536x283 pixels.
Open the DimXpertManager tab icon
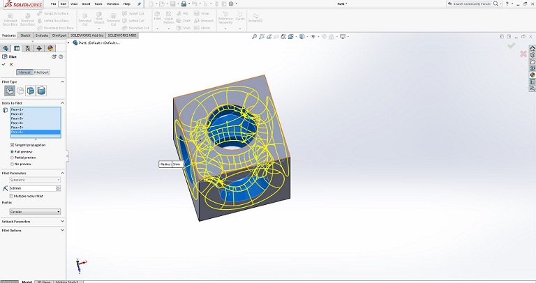coord(39,49)
